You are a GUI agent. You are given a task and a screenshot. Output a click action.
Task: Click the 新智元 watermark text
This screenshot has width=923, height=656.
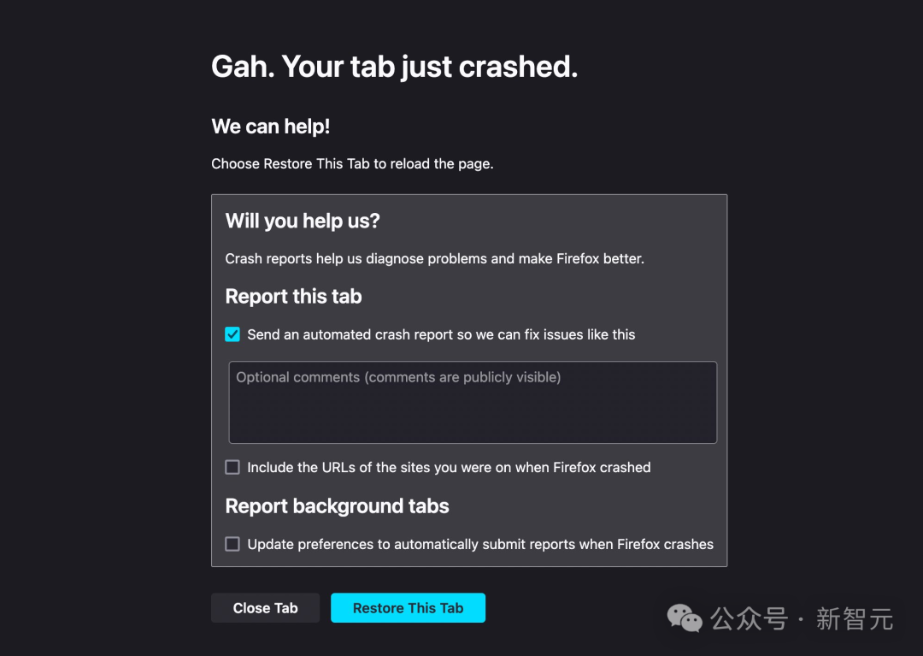point(854,618)
